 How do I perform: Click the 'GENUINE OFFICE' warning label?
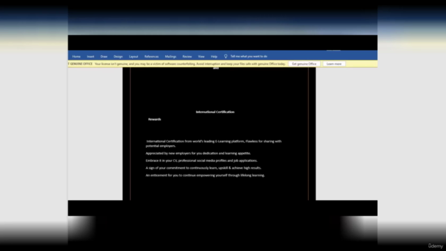[81, 63]
